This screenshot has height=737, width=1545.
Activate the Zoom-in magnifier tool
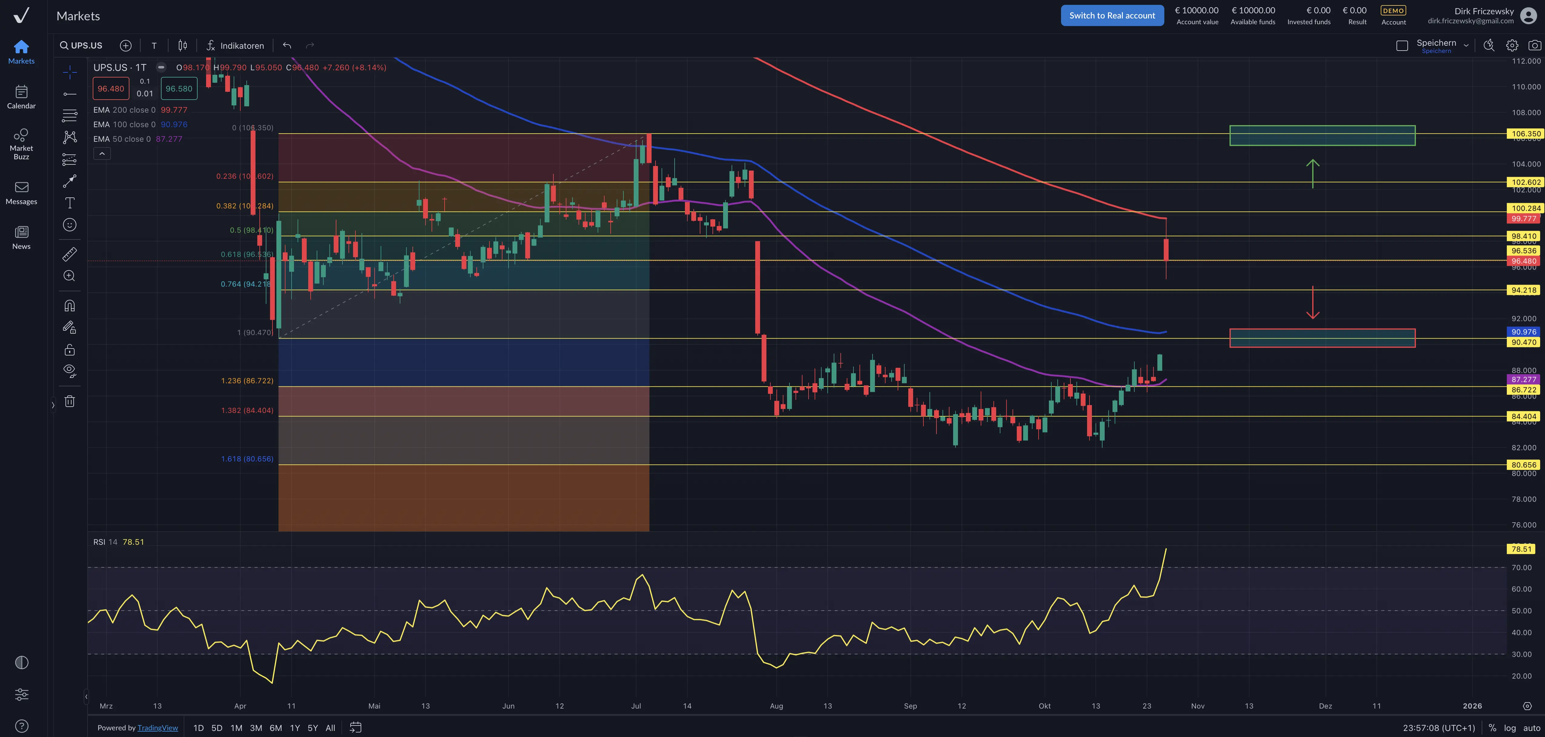pos(70,276)
